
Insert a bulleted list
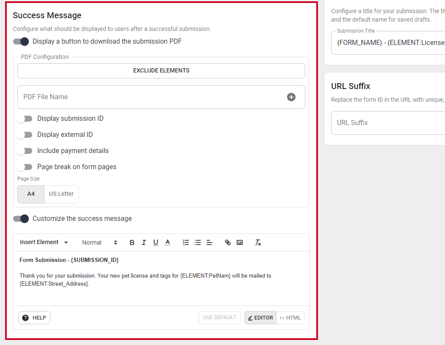[x=198, y=242]
